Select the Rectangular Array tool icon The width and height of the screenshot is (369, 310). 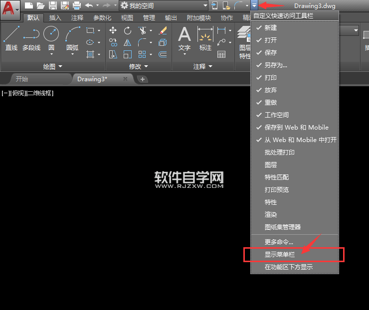(142, 54)
